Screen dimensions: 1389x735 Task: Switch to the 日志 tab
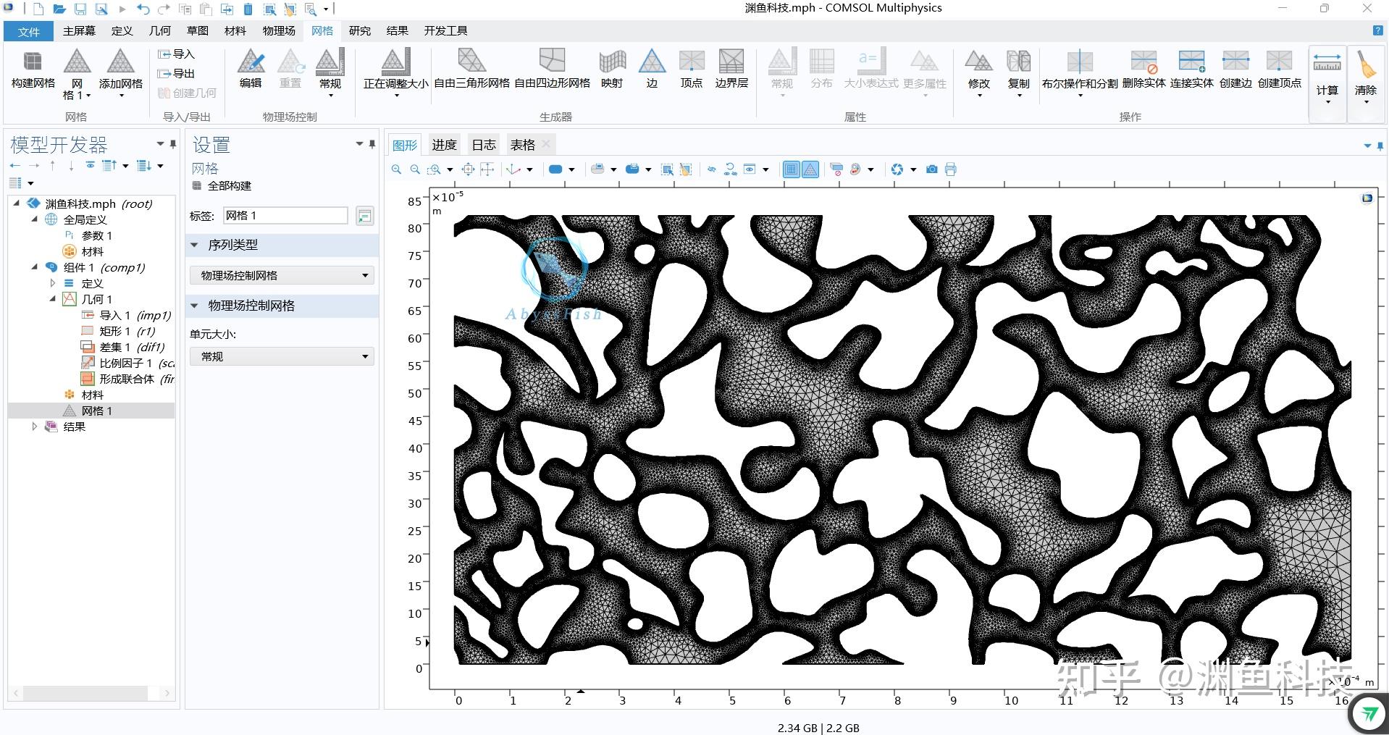(483, 145)
